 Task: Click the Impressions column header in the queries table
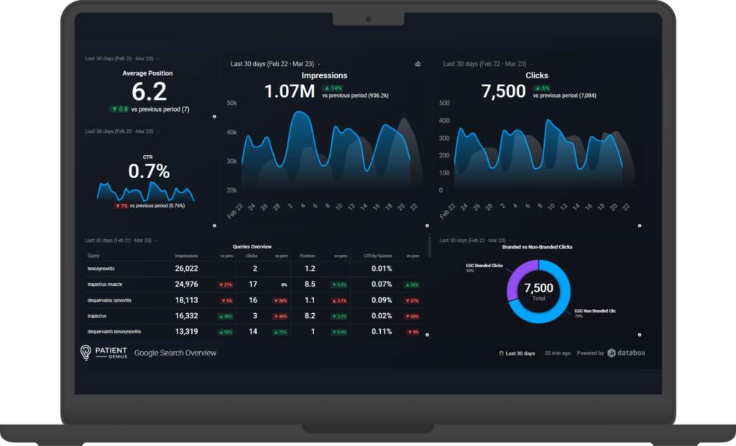(x=186, y=256)
